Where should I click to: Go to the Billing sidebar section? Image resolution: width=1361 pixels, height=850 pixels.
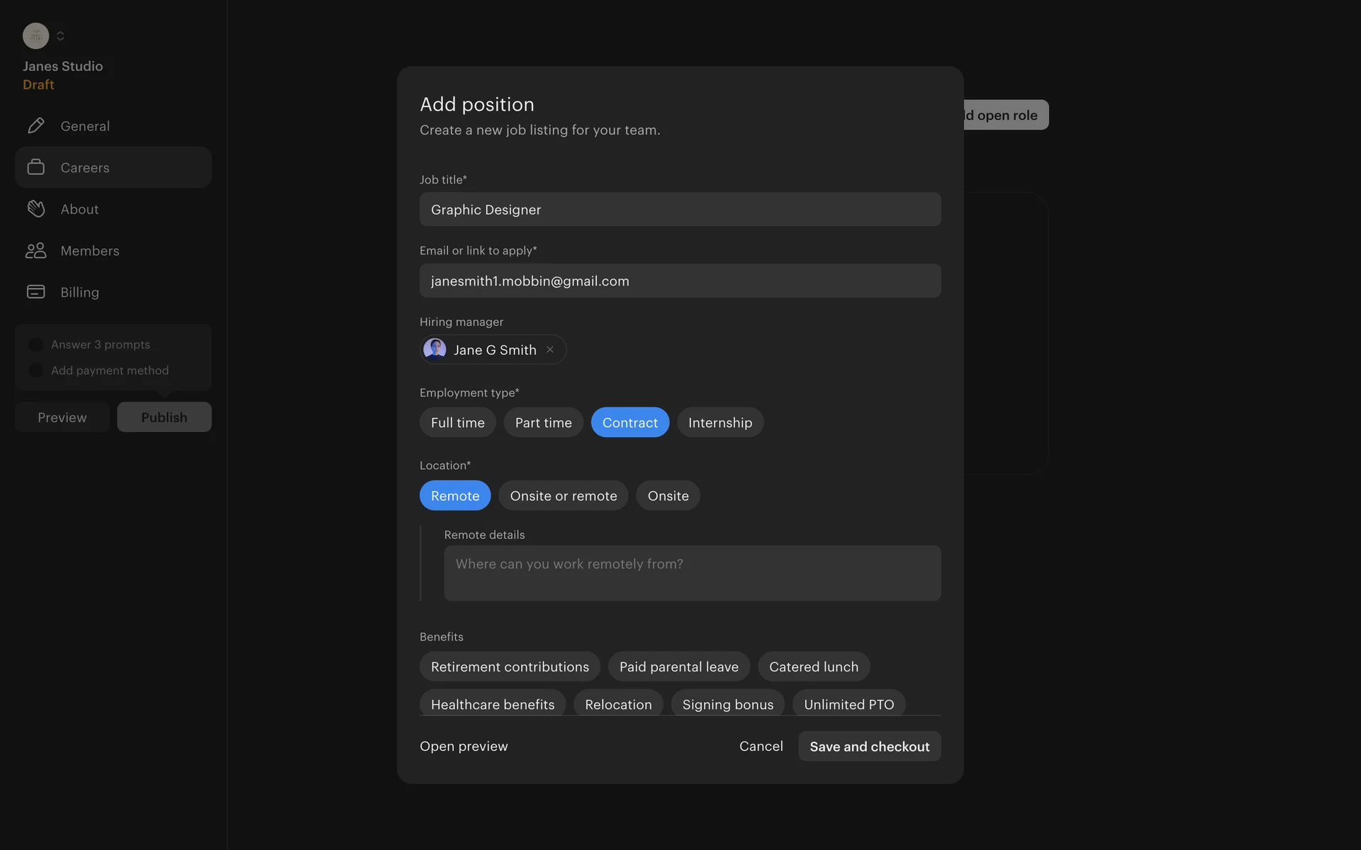tap(79, 292)
